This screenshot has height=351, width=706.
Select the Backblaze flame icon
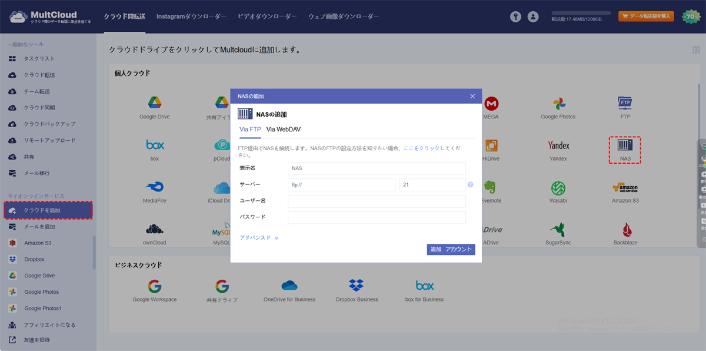pos(625,229)
